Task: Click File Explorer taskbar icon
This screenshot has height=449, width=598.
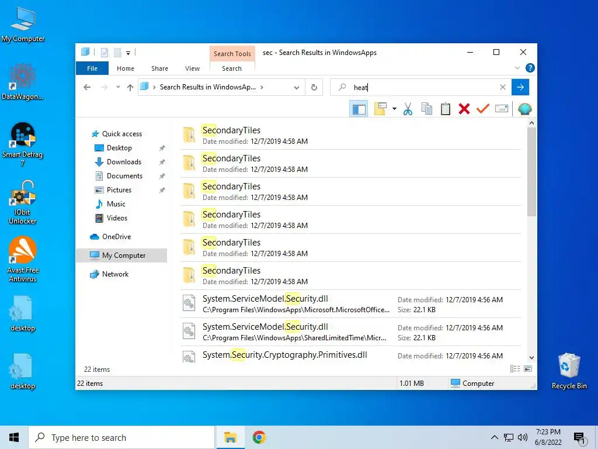Action: [230, 437]
